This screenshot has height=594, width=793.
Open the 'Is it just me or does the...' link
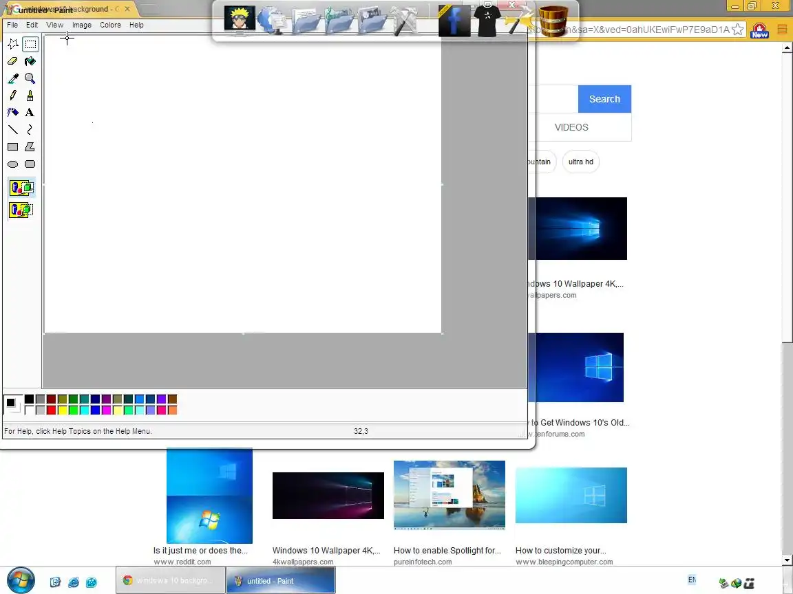[x=200, y=551]
